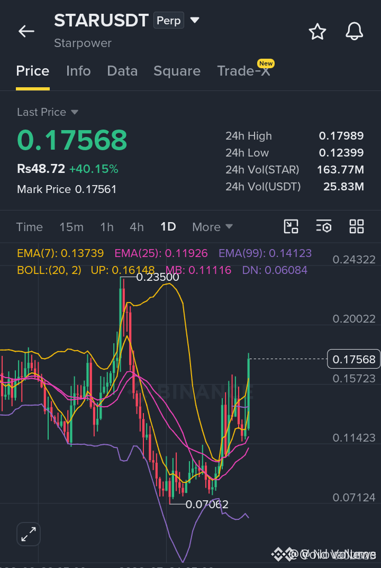The height and width of the screenshot is (568, 381).
Task: Tap the 0.07062 low price marker
Action: click(206, 504)
